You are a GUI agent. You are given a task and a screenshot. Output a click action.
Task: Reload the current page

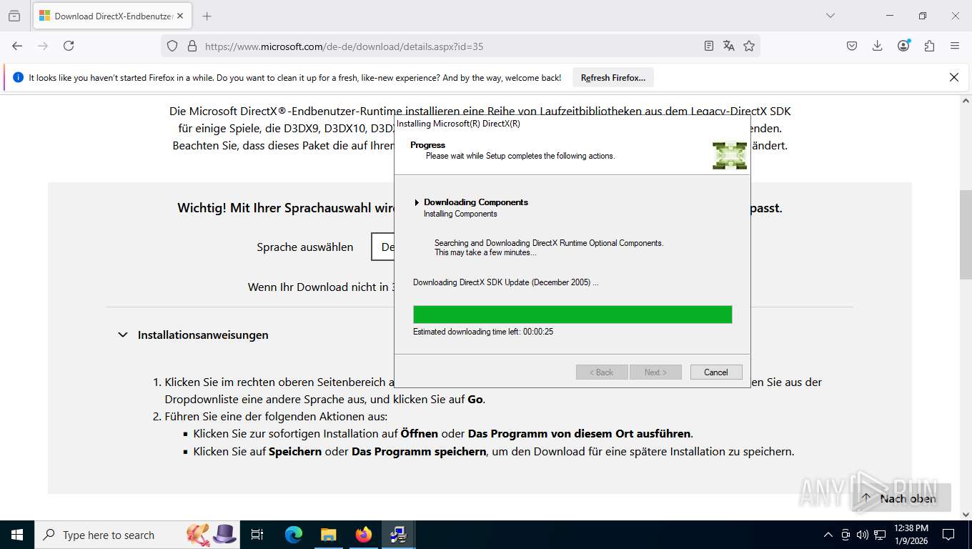tap(69, 46)
